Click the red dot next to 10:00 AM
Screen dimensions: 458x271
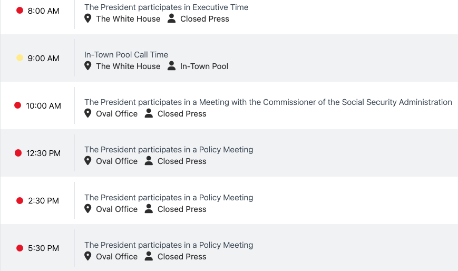[x=18, y=105]
